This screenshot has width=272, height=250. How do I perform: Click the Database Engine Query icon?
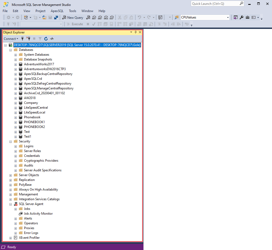[x=88, y=17]
